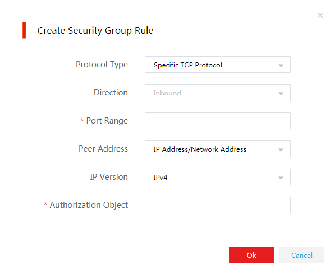The image size is (335, 273).
Task: Focus the Port Range input field
Action: click(x=218, y=121)
